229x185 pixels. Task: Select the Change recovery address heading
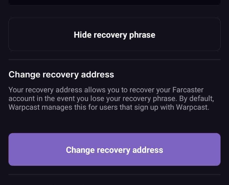[61, 74]
